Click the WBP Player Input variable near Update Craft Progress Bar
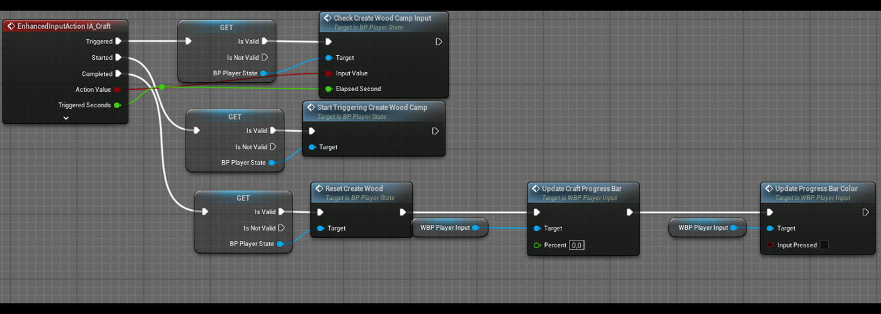The image size is (881, 314). [x=446, y=228]
